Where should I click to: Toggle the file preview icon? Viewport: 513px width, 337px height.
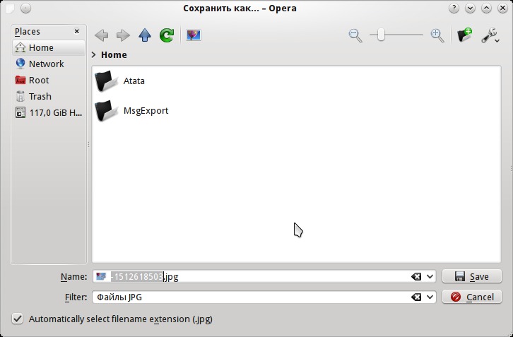(194, 35)
